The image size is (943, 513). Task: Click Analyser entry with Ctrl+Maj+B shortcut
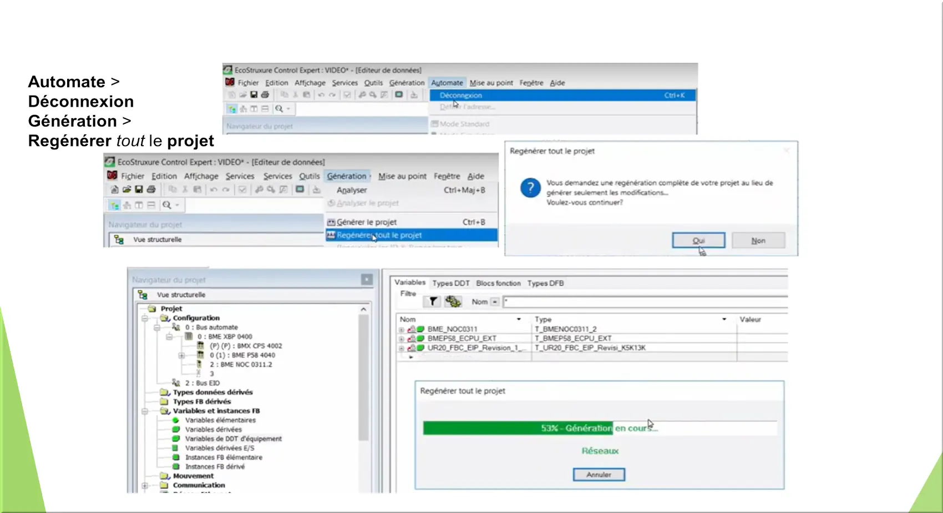(x=411, y=190)
